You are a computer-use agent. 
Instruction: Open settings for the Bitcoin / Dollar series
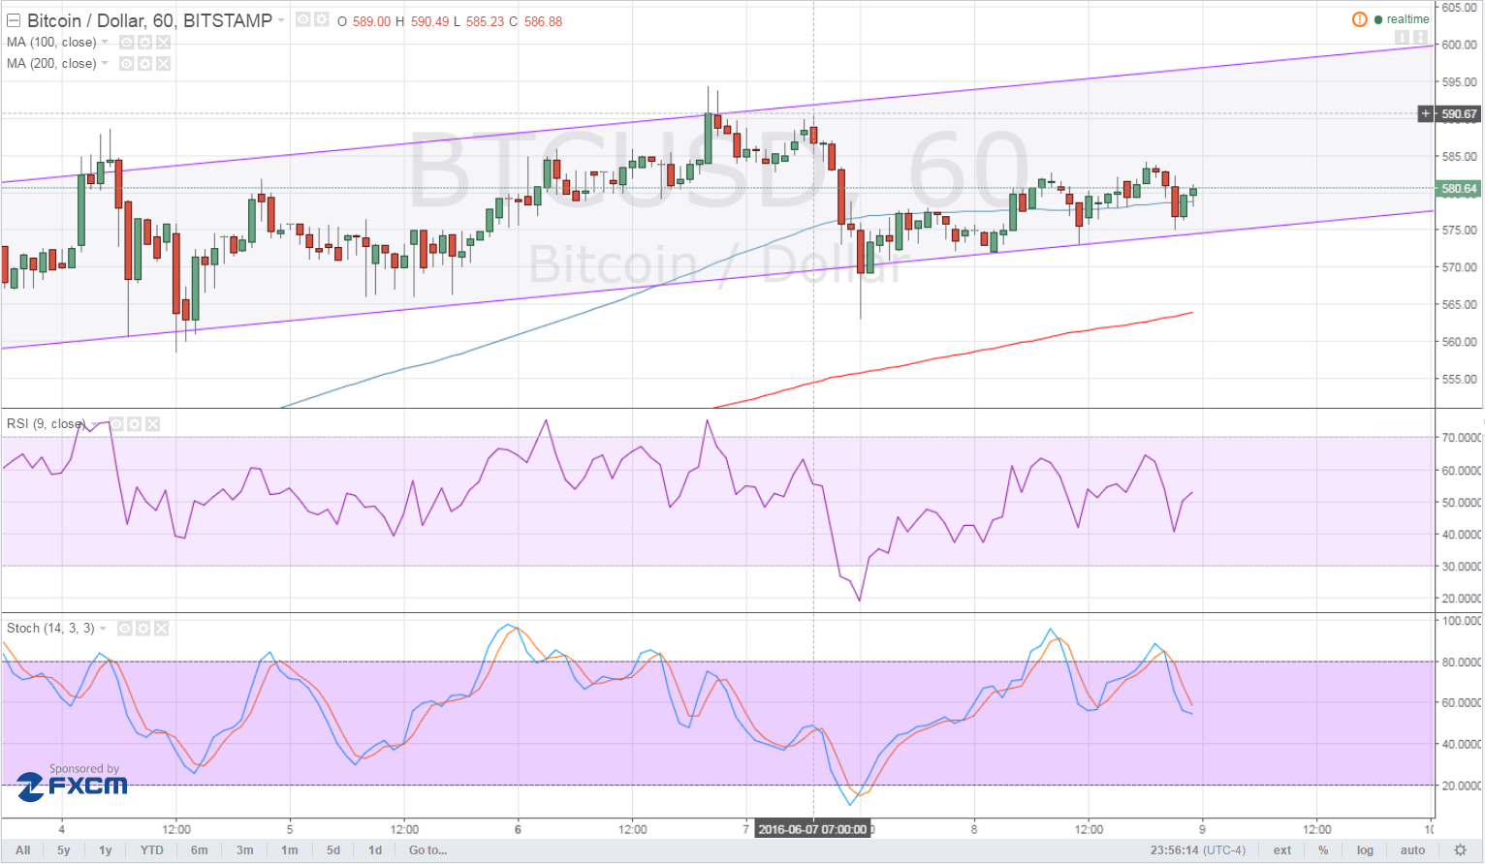click(322, 19)
